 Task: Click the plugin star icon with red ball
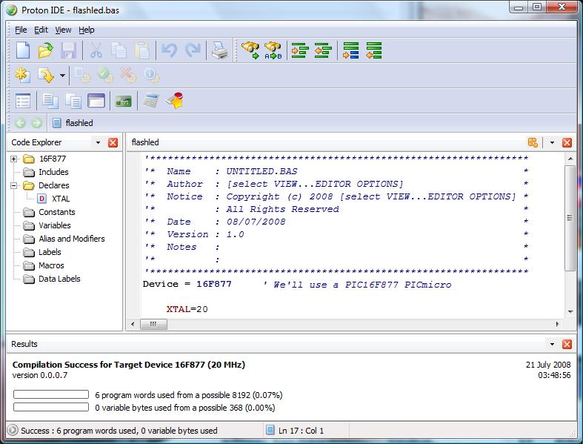tap(174, 101)
